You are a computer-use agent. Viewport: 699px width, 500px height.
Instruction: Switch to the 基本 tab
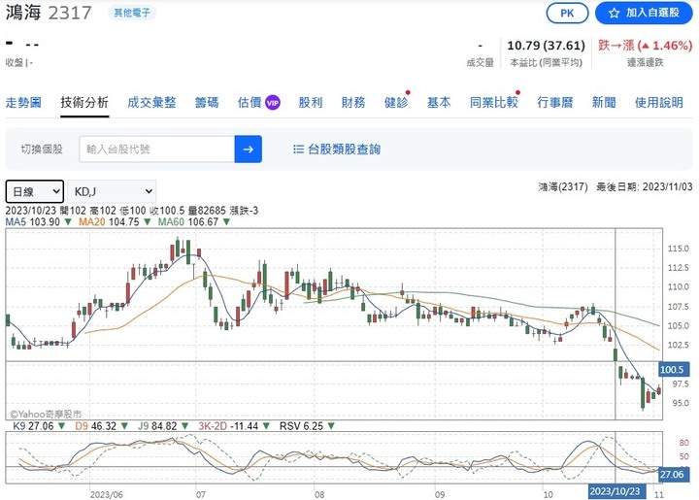coord(439,103)
